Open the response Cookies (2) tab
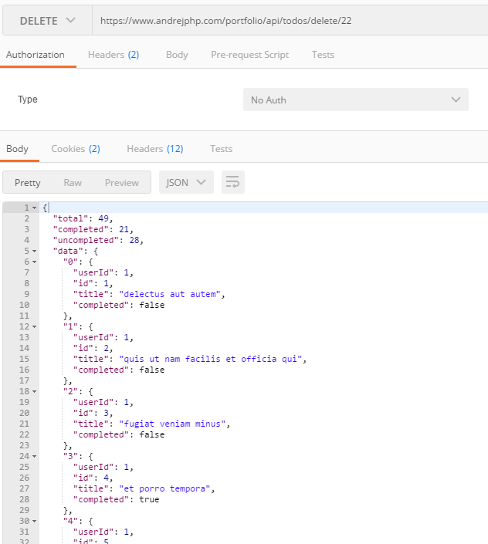Image resolution: width=488 pixels, height=544 pixels. point(76,149)
